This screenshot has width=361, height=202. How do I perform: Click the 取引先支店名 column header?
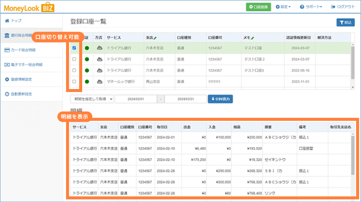click(340, 127)
